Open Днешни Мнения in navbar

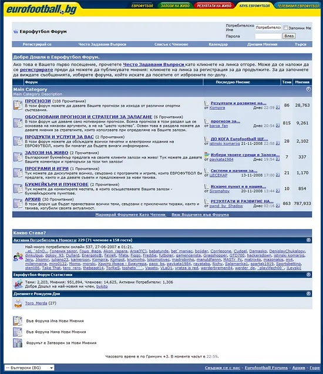pos(262,44)
